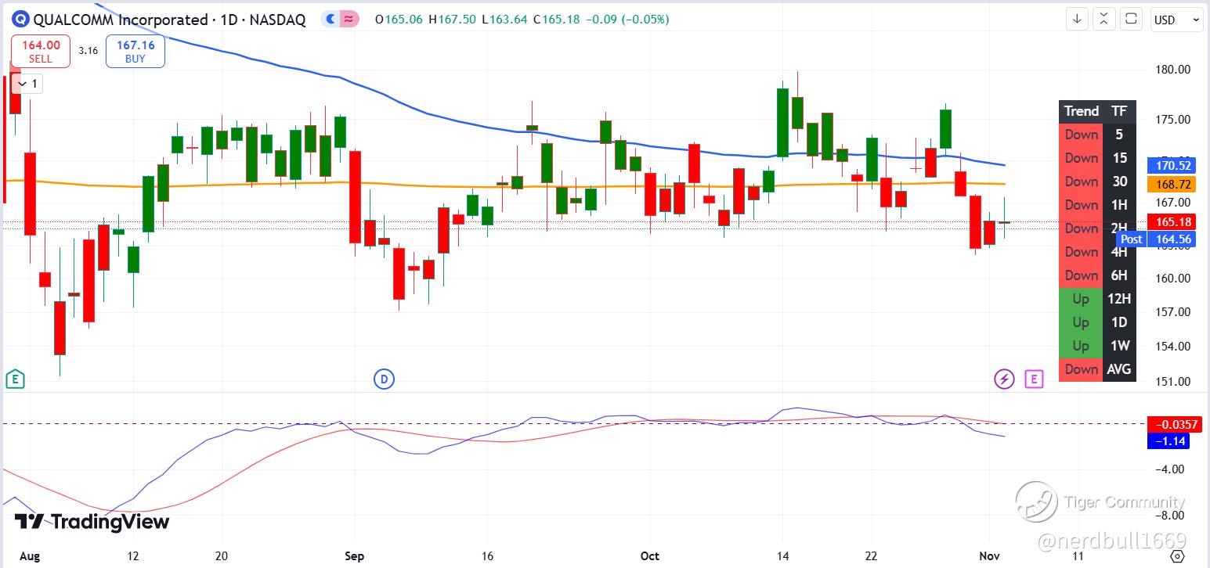
Task: Click the H167.50 high value in the header
Action: [453, 20]
